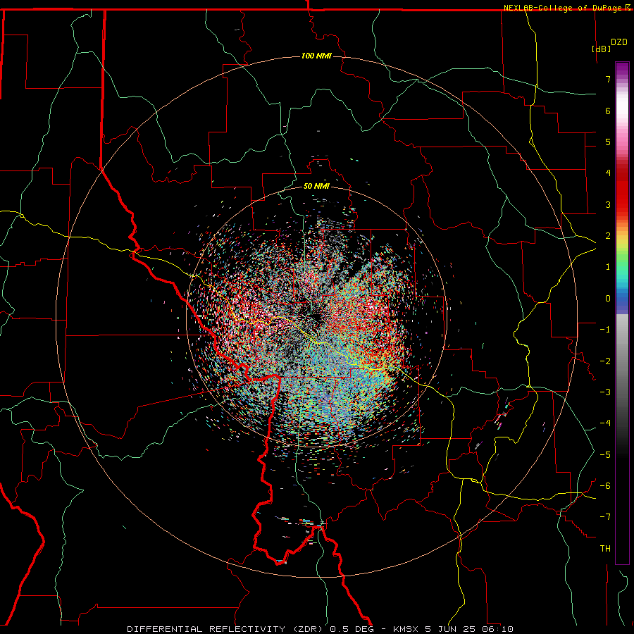Select the 5 value on the scale
This screenshot has height=634, width=634.
click(608, 142)
